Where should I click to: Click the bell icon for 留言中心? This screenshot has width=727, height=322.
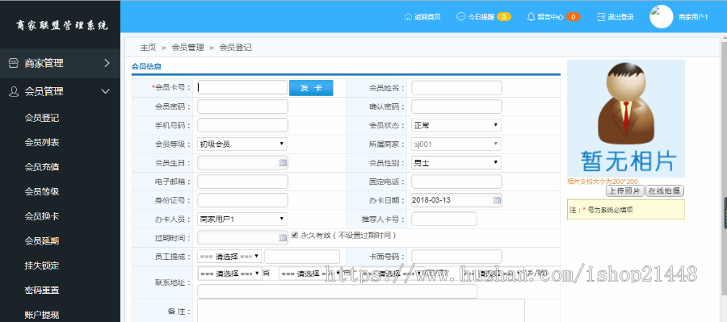tap(532, 17)
